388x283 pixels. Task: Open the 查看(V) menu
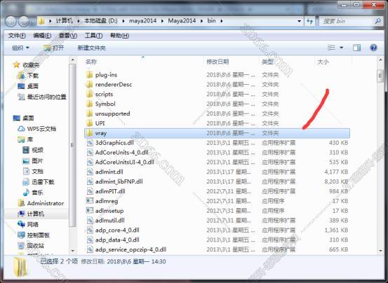(x=68, y=36)
